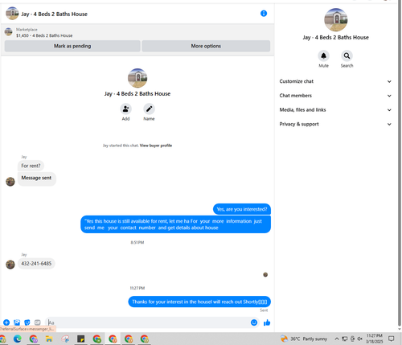
Task: Click Jay's avatar beside the "Message sent" bubble
Action: coord(10,182)
